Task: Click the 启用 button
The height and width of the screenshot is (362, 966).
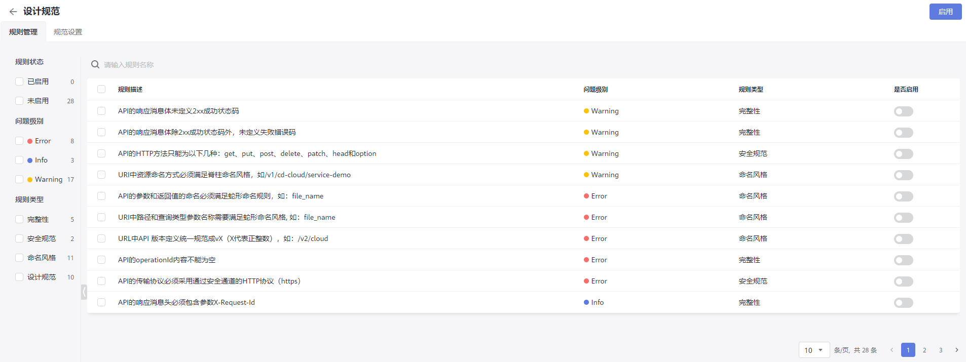Action: click(x=945, y=12)
